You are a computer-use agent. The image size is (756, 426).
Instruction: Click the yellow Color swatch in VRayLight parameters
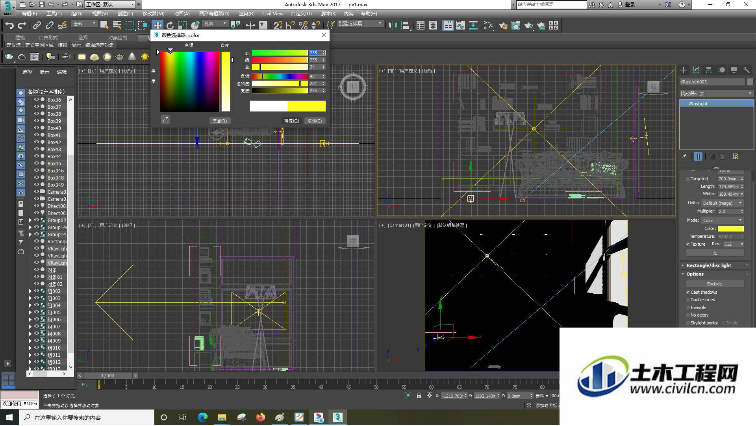click(x=730, y=228)
